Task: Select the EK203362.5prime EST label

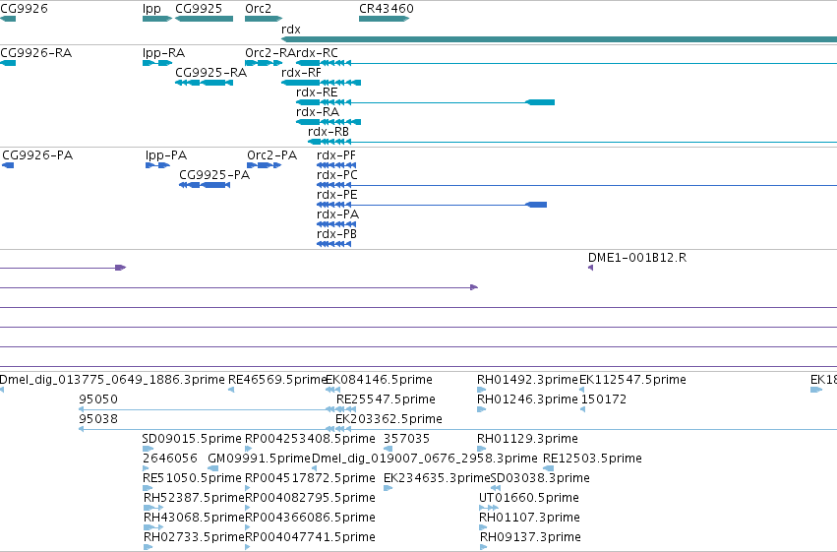Action: pos(389,419)
